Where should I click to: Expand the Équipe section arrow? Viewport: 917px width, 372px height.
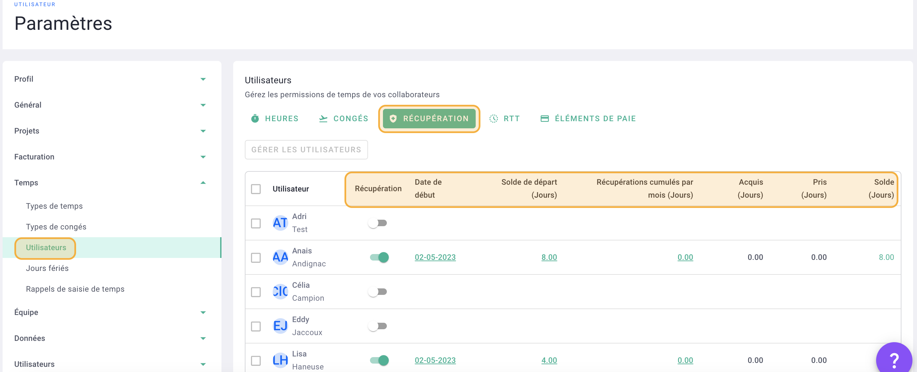[x=203, y=312]
